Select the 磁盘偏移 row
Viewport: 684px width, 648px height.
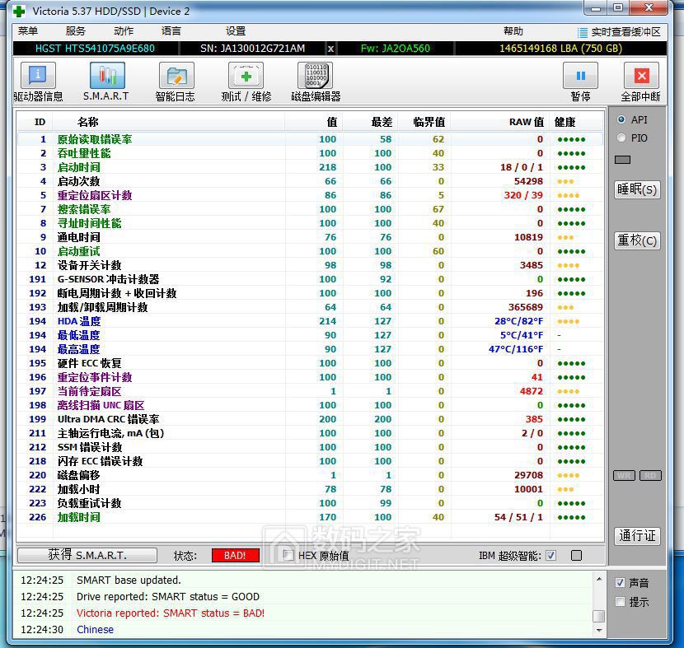pyautogui.click(x=310, y=475)
